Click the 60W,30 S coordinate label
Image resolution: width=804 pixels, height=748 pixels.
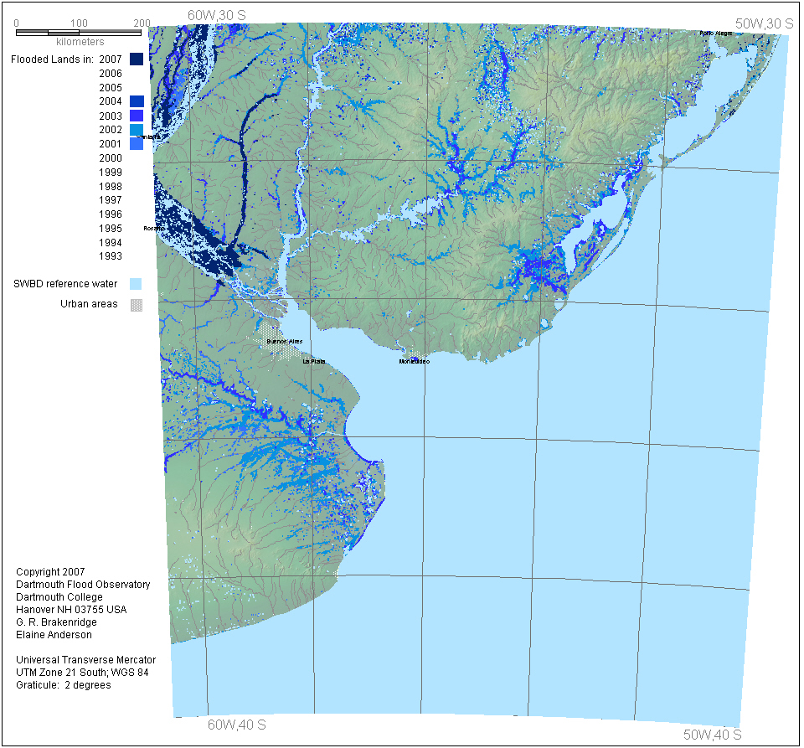coord(215,15)
